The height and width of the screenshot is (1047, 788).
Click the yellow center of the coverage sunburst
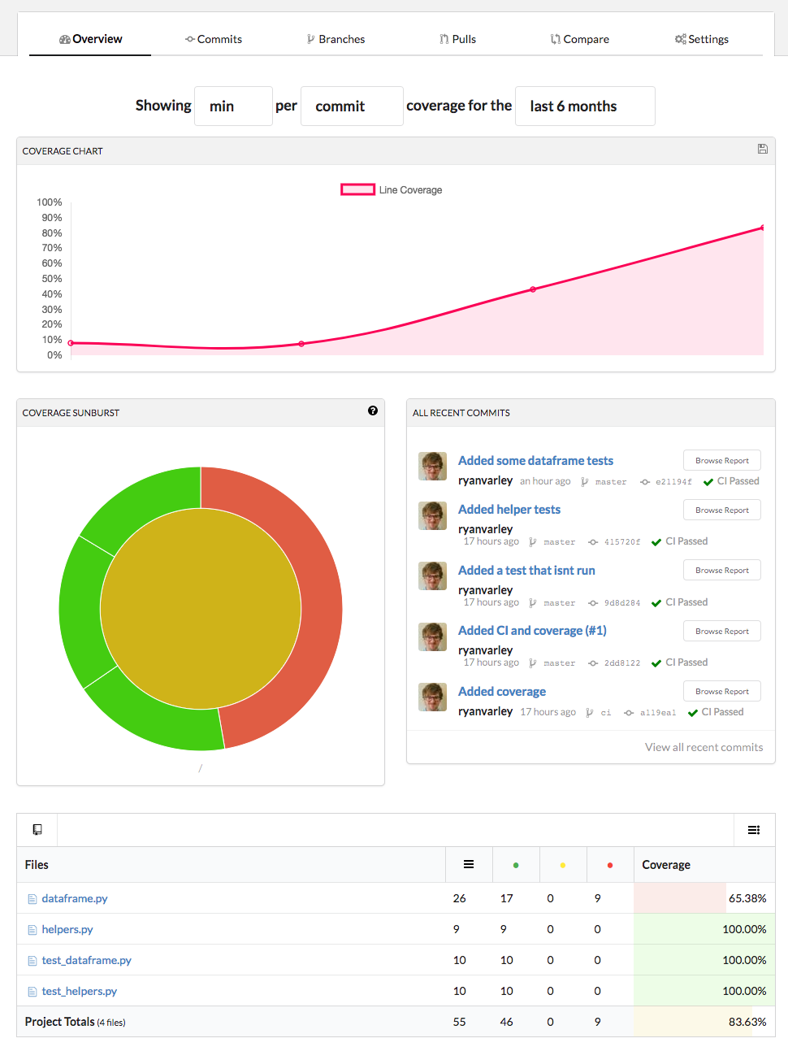(201, 608)
